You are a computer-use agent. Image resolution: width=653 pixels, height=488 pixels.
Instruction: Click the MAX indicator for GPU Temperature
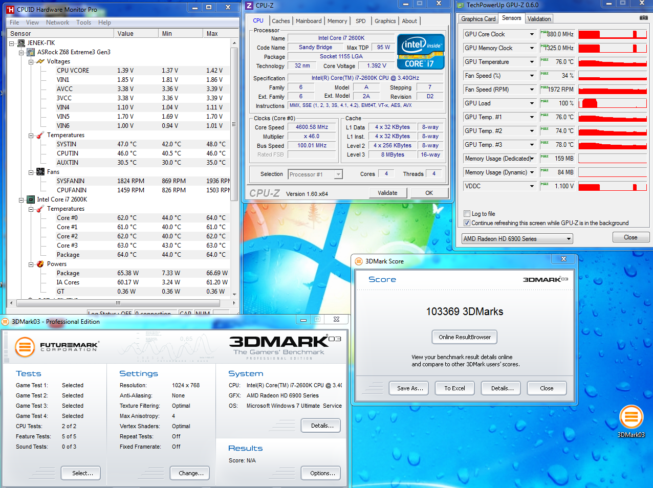(x=545, y=60)
